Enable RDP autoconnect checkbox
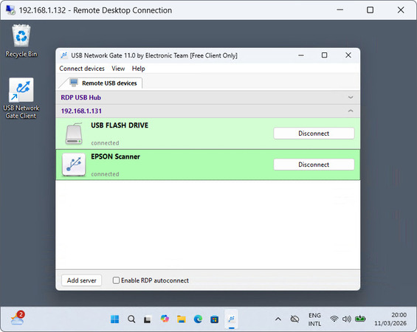417x332 pixels. (x=116, y=280)
